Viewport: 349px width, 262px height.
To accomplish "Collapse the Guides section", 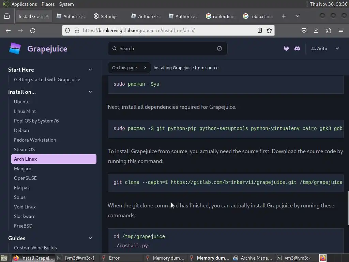I will pyautogui.click(x=90, y=238).
